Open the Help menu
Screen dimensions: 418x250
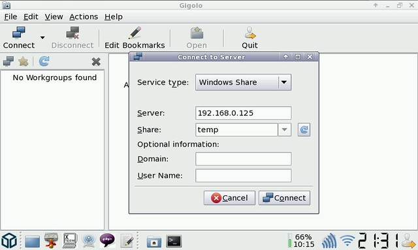(x=113, y=17)
